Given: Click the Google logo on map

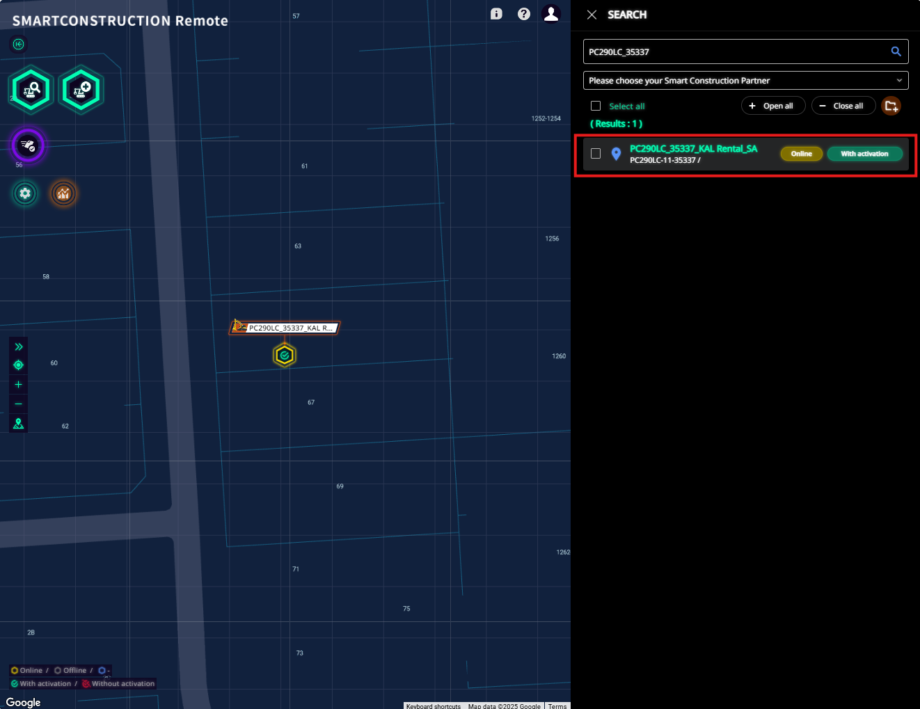Looking at the screenshot, I should [24, 702].
